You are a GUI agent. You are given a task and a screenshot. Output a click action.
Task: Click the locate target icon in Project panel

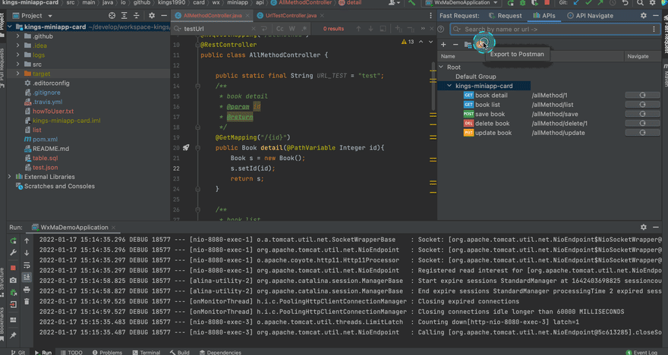tap(112, 16)
